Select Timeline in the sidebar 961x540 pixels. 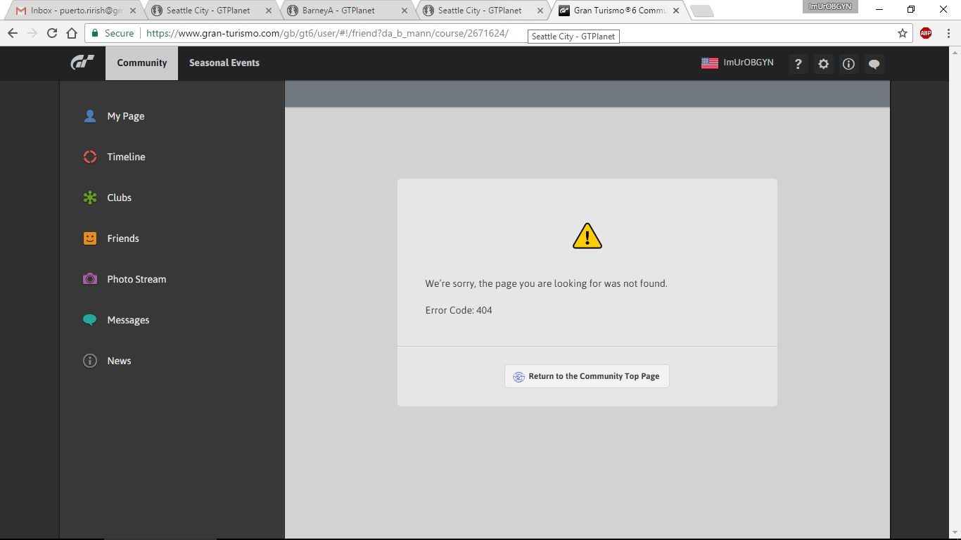tap(126, 157)
